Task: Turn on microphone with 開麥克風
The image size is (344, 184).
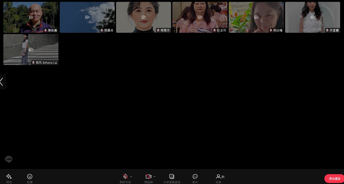Action: pyautogui.click(x=125, y=177)
